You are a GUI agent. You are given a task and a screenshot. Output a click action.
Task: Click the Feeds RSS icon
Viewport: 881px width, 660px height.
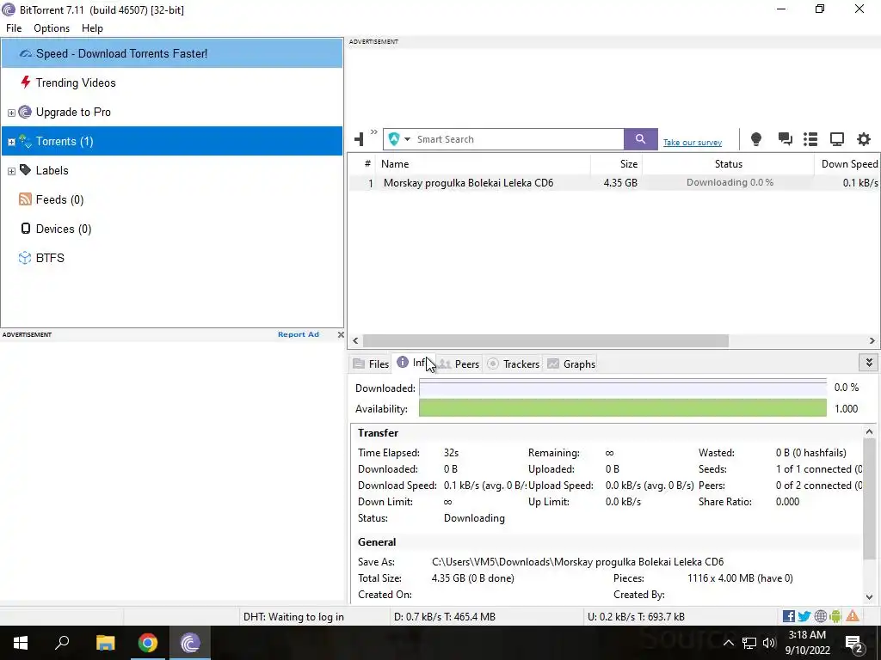click(25, 199)
